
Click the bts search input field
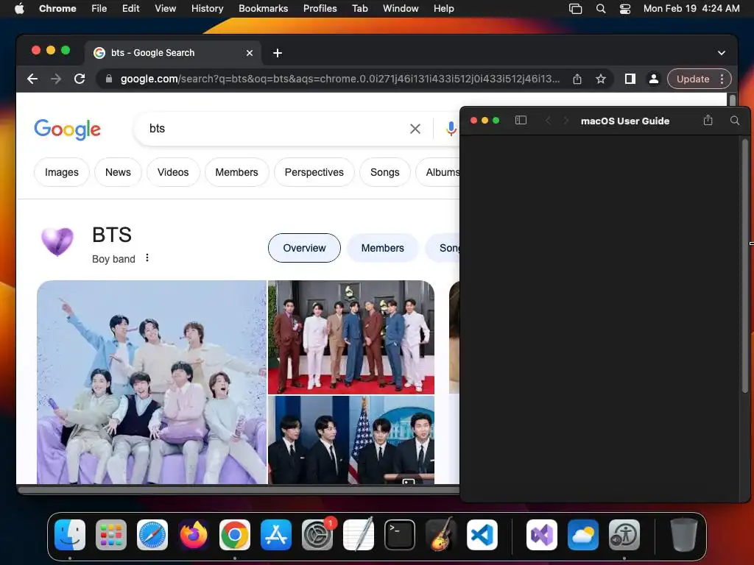[274, 128]
